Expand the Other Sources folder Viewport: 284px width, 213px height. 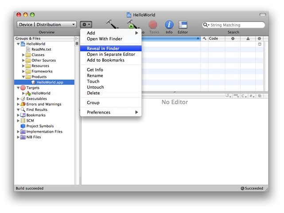point(23,61)
